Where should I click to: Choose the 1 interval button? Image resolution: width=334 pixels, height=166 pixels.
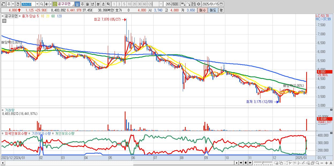click(x=114, y=4)
